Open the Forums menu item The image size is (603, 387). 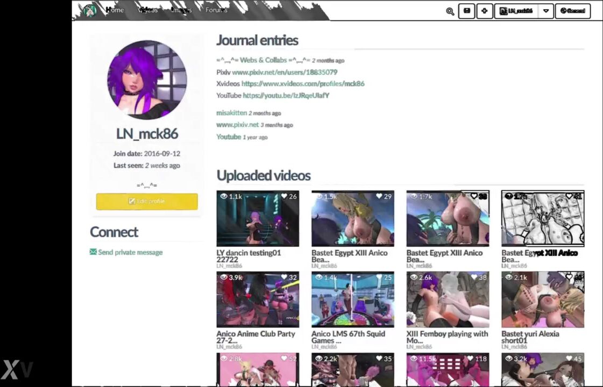pos(216,10)
